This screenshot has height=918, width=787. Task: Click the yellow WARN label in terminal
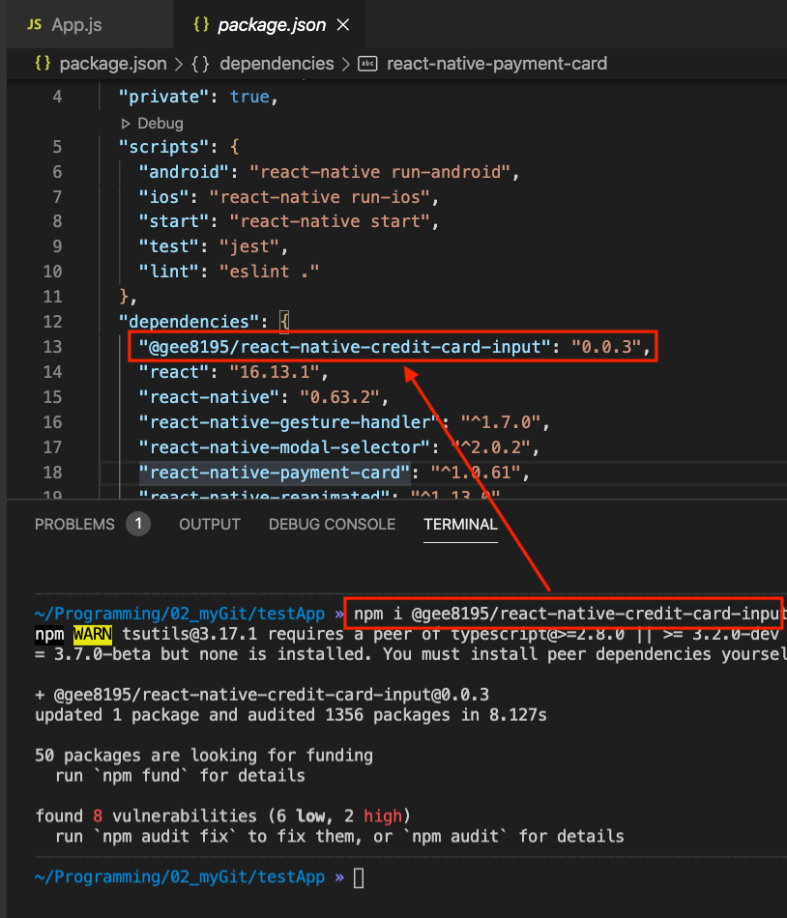[x=93, y=634]
